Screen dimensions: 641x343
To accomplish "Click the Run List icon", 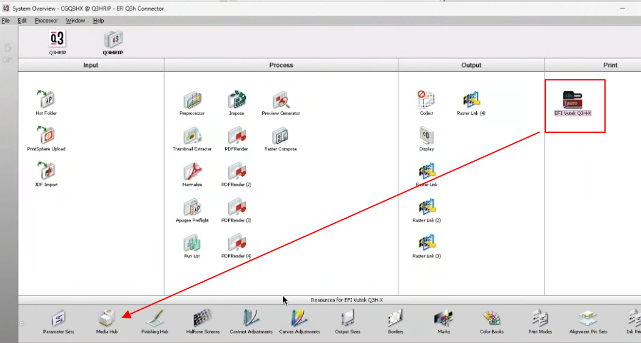I will pos(192,242).
